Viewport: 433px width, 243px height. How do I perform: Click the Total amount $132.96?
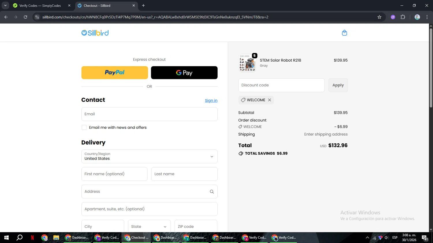tap(338, 145)
